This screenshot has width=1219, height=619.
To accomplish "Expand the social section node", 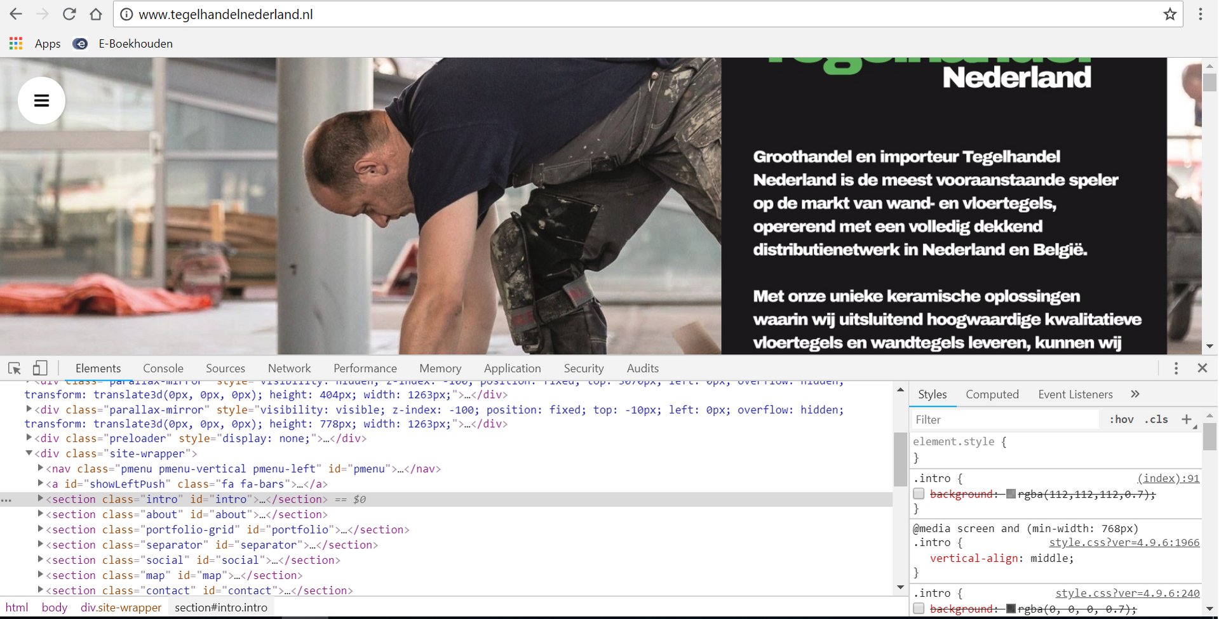I will click(x=41, y=560).
